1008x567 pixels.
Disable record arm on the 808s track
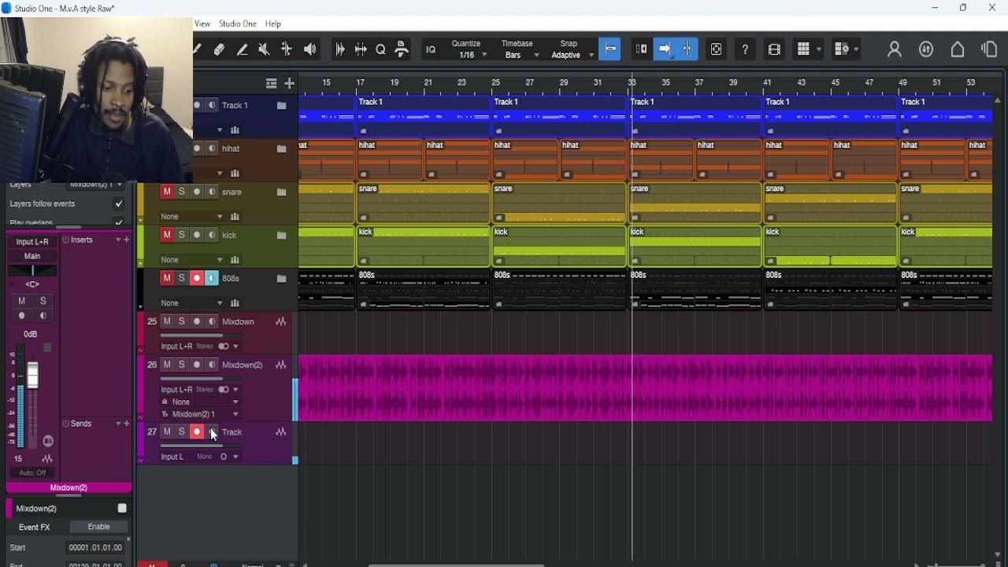197,279
